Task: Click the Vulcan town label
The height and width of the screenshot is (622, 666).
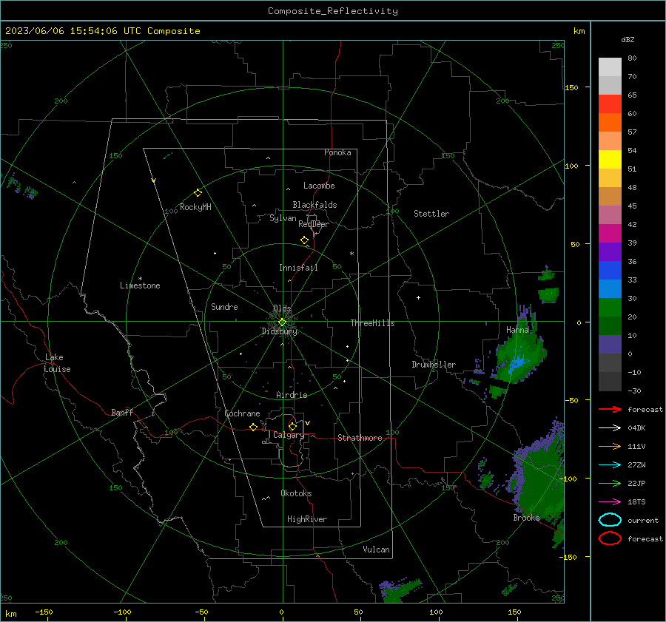Action: [377, 550]
